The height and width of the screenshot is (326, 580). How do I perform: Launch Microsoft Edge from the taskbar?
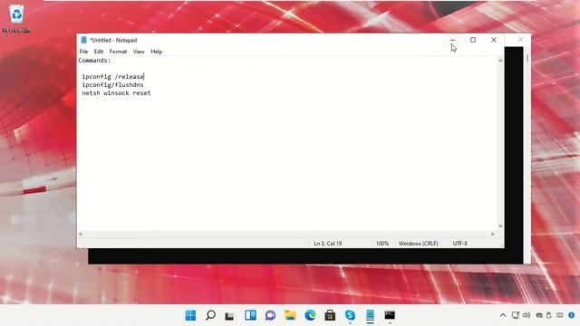click(310, 315)
